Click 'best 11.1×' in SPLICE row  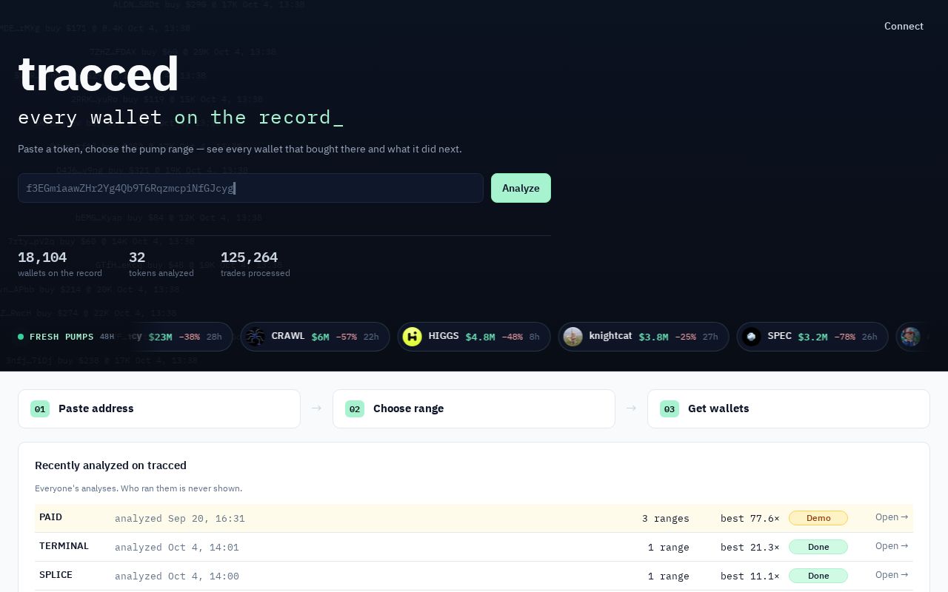(x=750, y=576)
